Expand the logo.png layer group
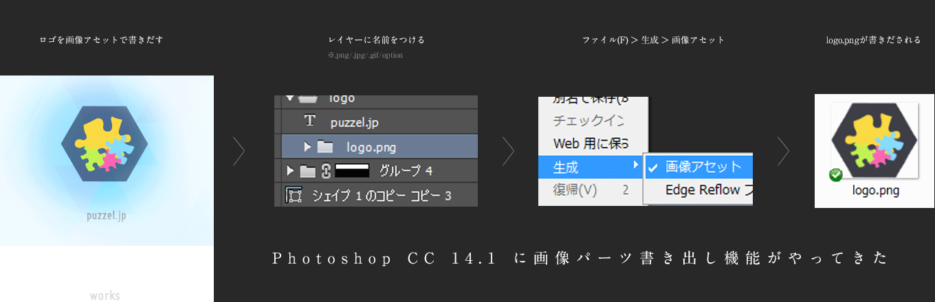Image resolution: width=935 pixels, height=302 pixels. coord(307,147)
